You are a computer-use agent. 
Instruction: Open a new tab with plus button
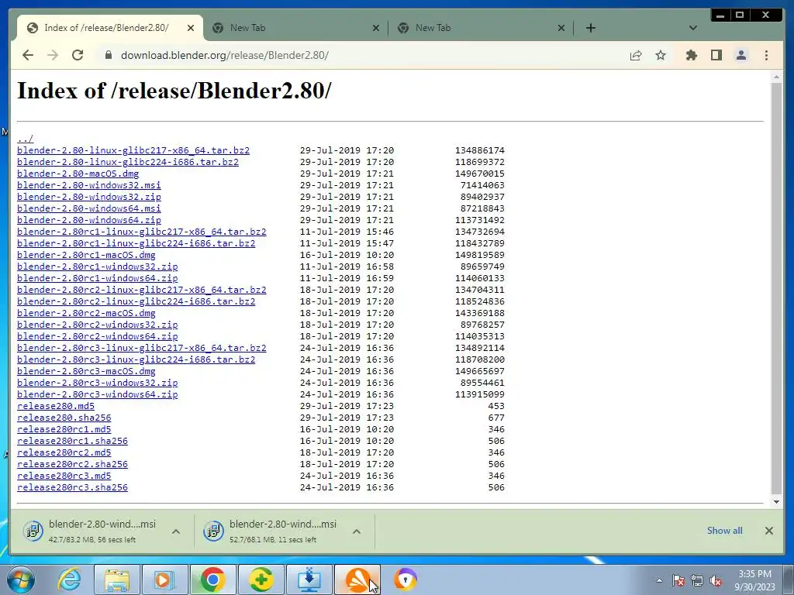coord(590,28)
